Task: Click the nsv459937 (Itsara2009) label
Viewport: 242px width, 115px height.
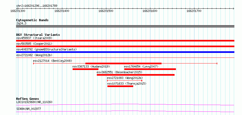Action: pyautogui.click(x=34, y=38)
